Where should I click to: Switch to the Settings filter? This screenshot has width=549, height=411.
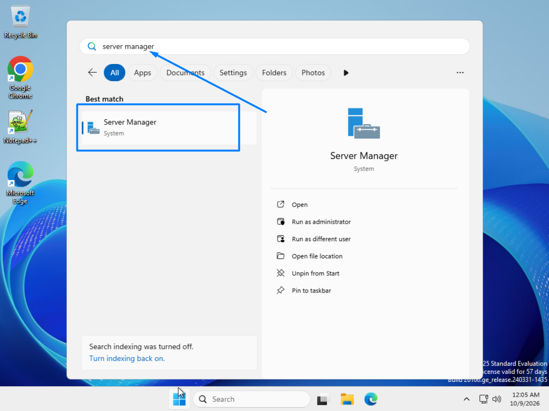(233, 73)
